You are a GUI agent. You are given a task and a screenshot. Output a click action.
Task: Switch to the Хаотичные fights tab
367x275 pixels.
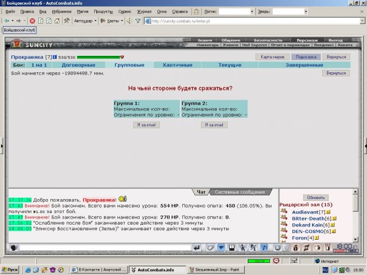pos(177,65)
